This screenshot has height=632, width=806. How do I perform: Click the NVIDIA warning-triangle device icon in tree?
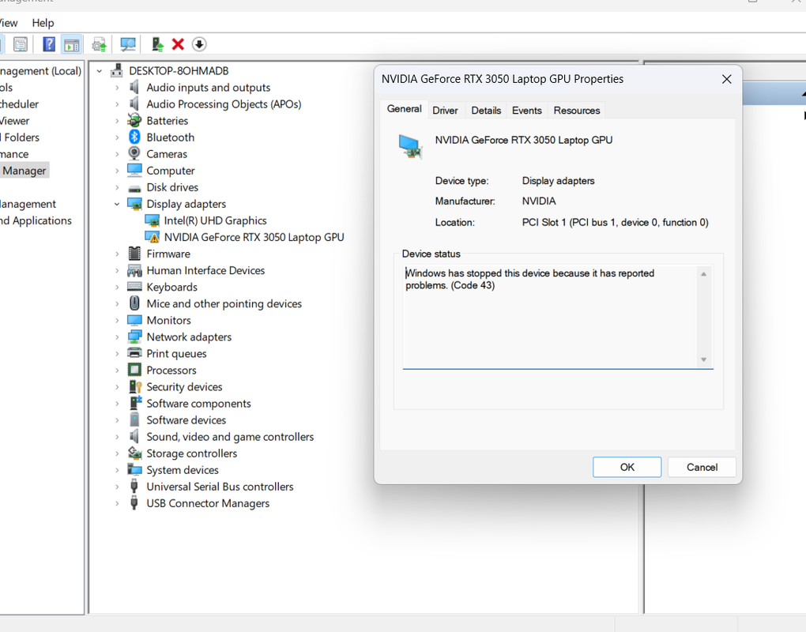tap(153, 237)
